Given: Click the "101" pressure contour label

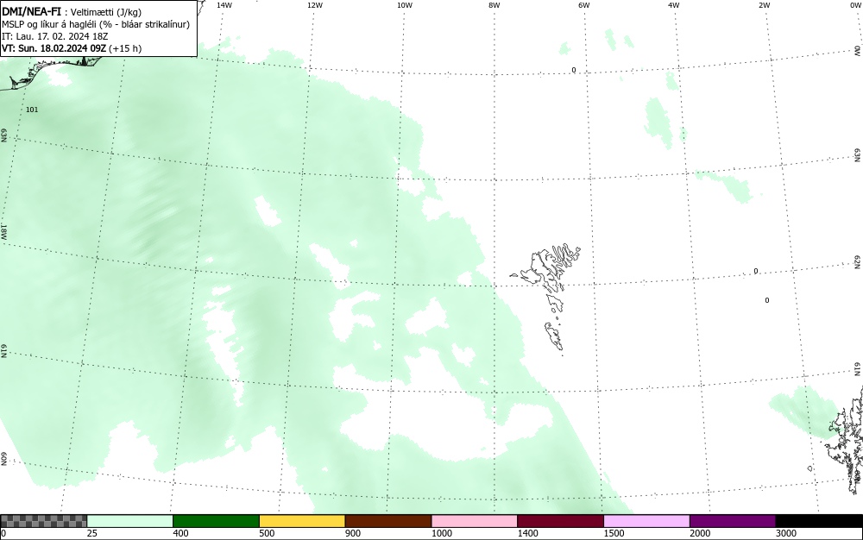Looking at the screenshot, I should pyautogui.click(x=33, y=110).
